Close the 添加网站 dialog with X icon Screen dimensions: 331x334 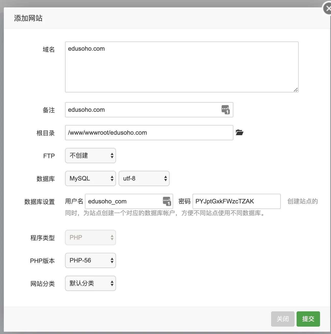[327, 8]
